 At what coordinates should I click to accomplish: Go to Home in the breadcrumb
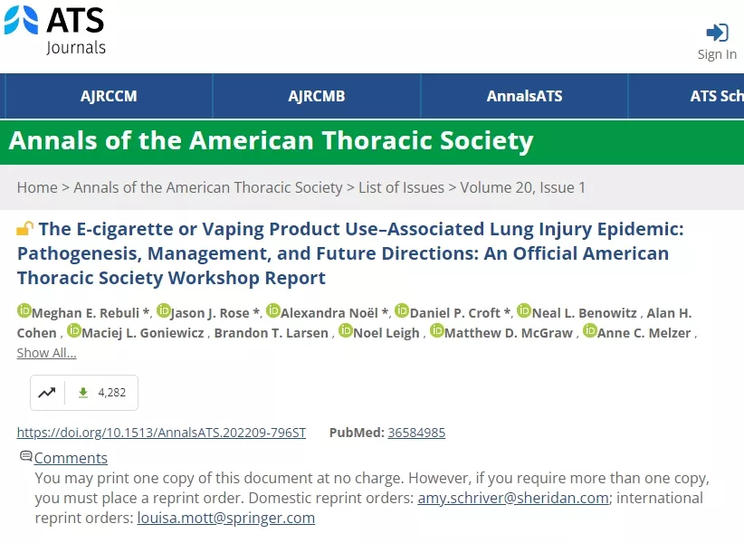click(37, 187)
